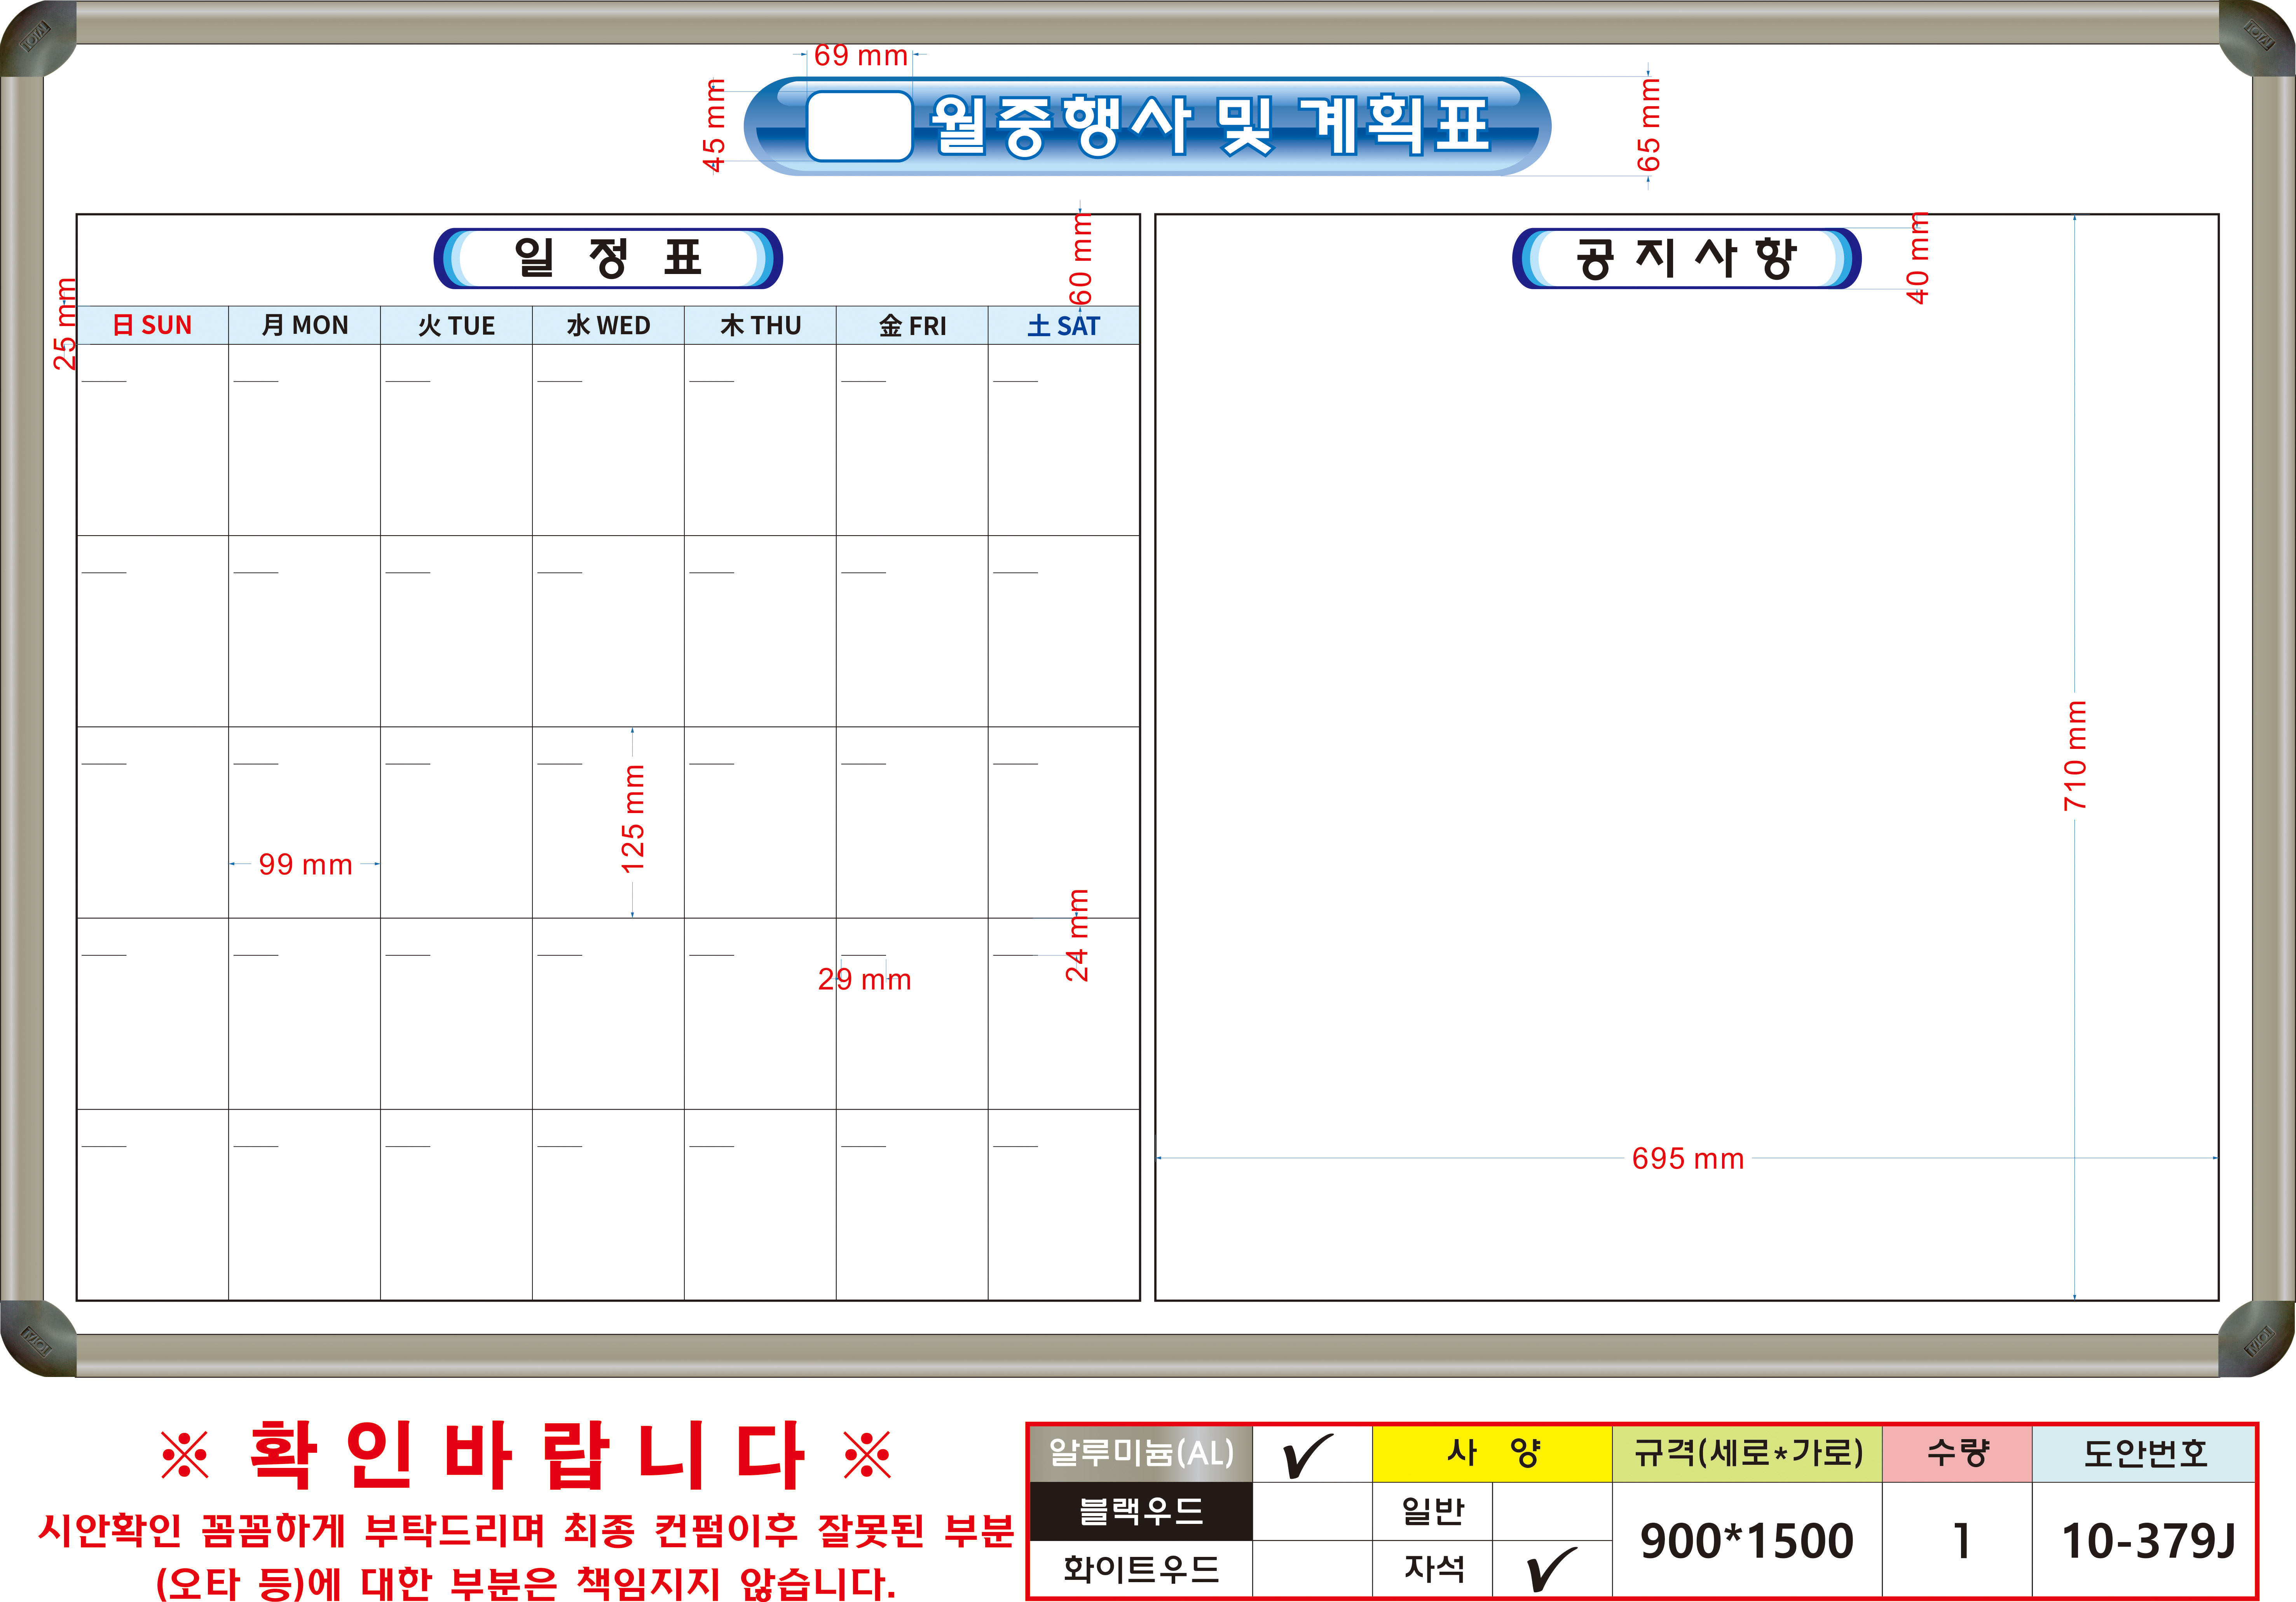Click the pink 수량 header cell
This screenshot has width=2296, height=1602.
click(x=1957, y=1454)
